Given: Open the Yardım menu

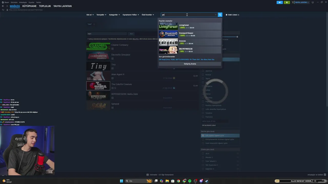Looking at the screenshot, I should 38,2.
